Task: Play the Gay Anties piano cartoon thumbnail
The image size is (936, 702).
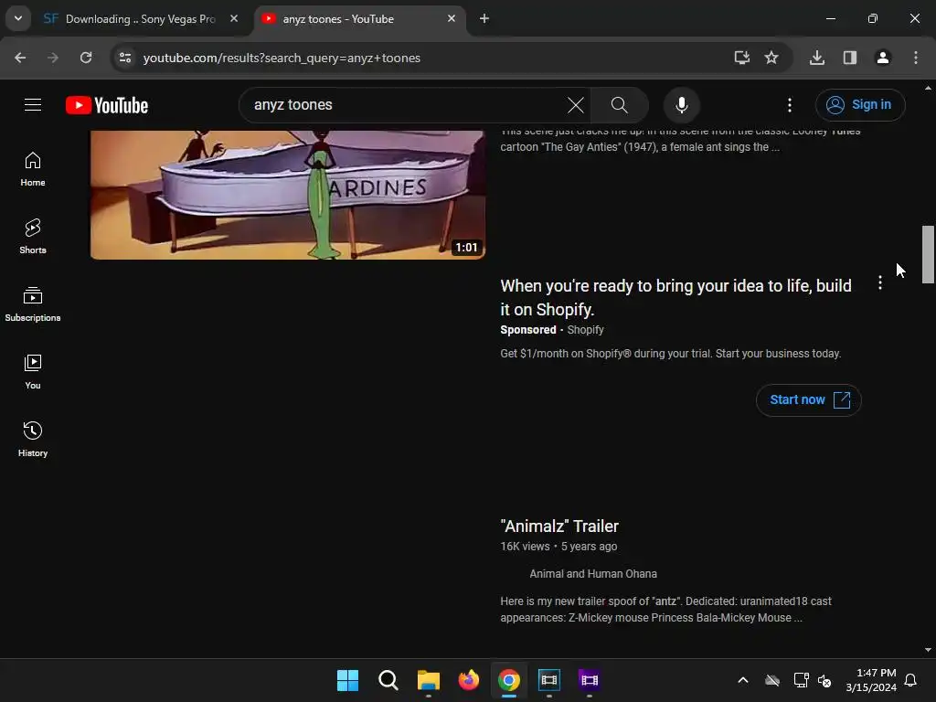Action: [x=288, y=195]
